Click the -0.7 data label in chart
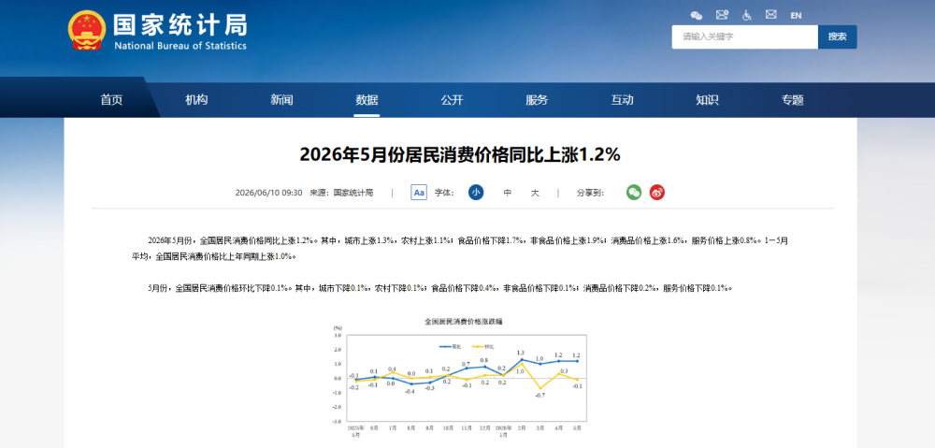 click(x=540, y=395)
